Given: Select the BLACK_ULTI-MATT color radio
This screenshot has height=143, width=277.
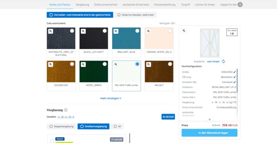Looking at the screenshot, I should point(105,31).
